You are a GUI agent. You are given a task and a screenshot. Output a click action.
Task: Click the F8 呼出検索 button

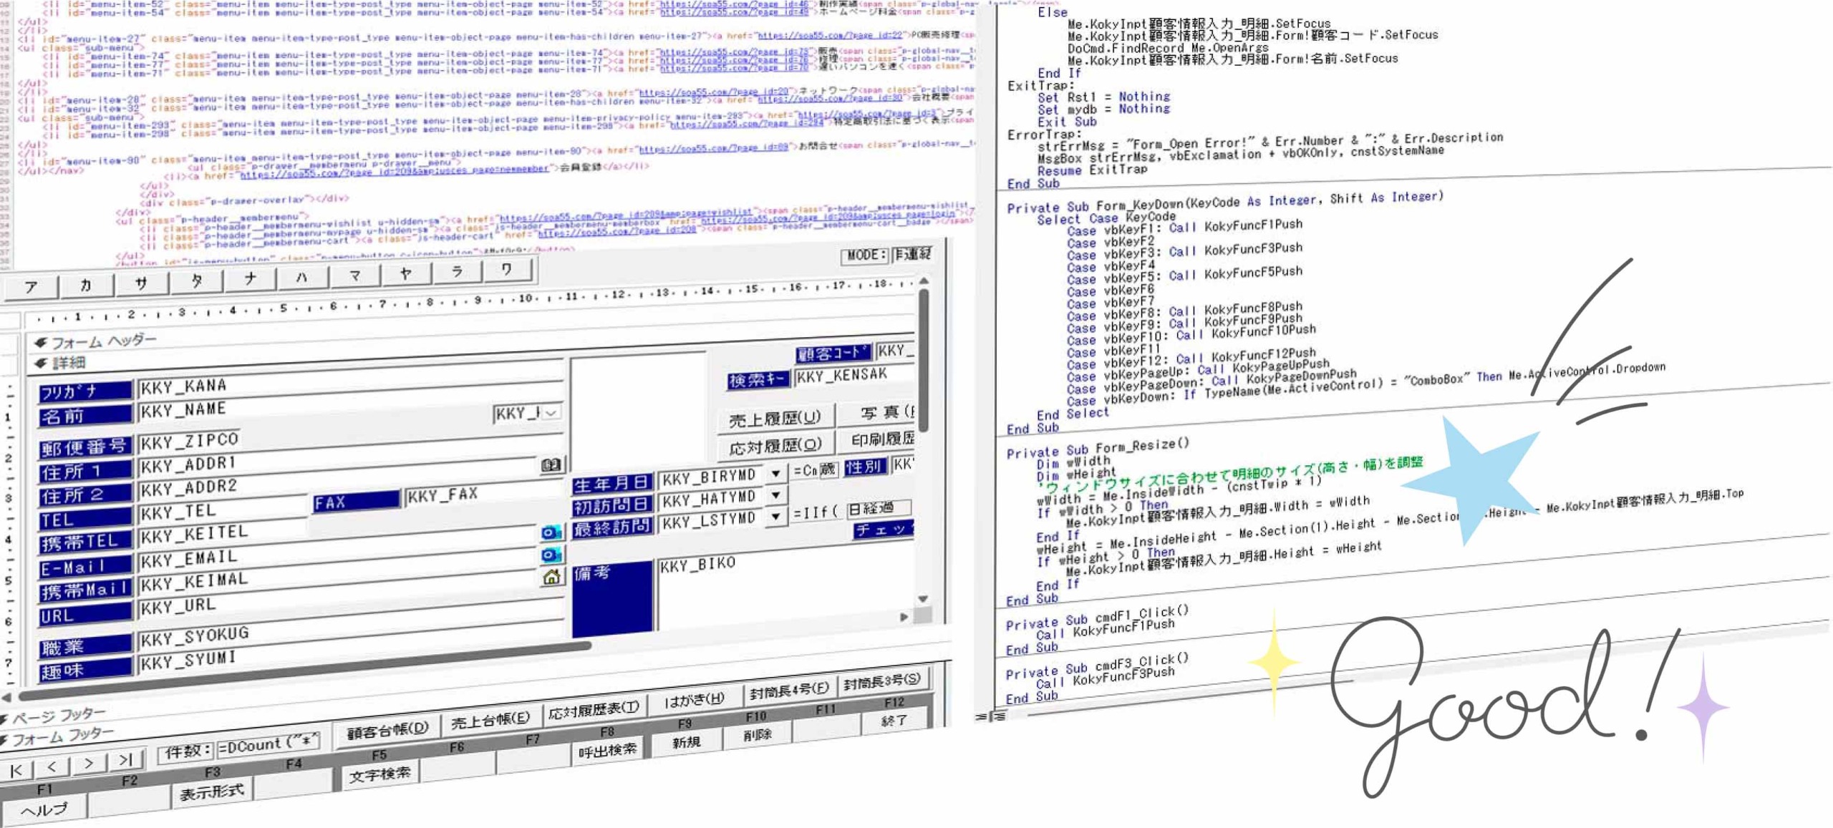pyautogui.click(x=607, y=750)
